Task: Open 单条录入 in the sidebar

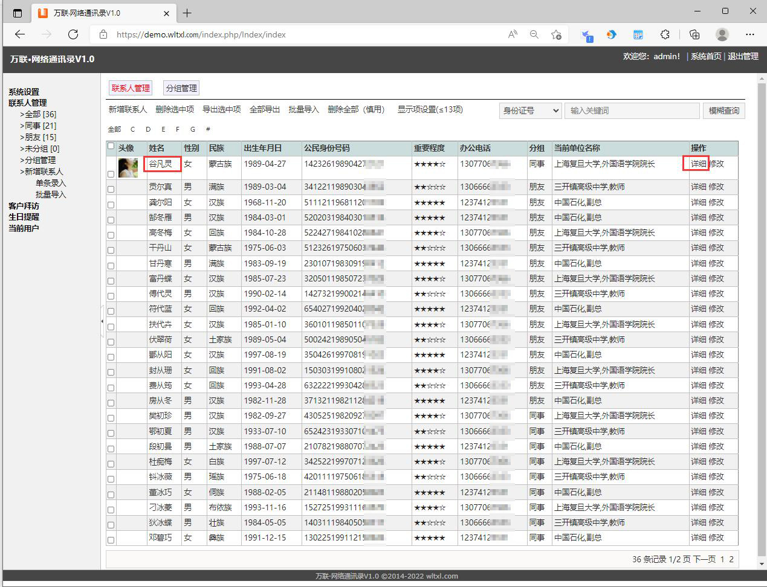Action: 51,183
